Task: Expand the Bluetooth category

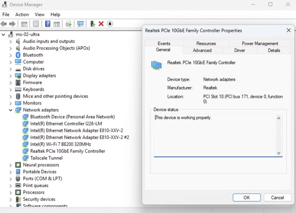Action: point(10,55)
